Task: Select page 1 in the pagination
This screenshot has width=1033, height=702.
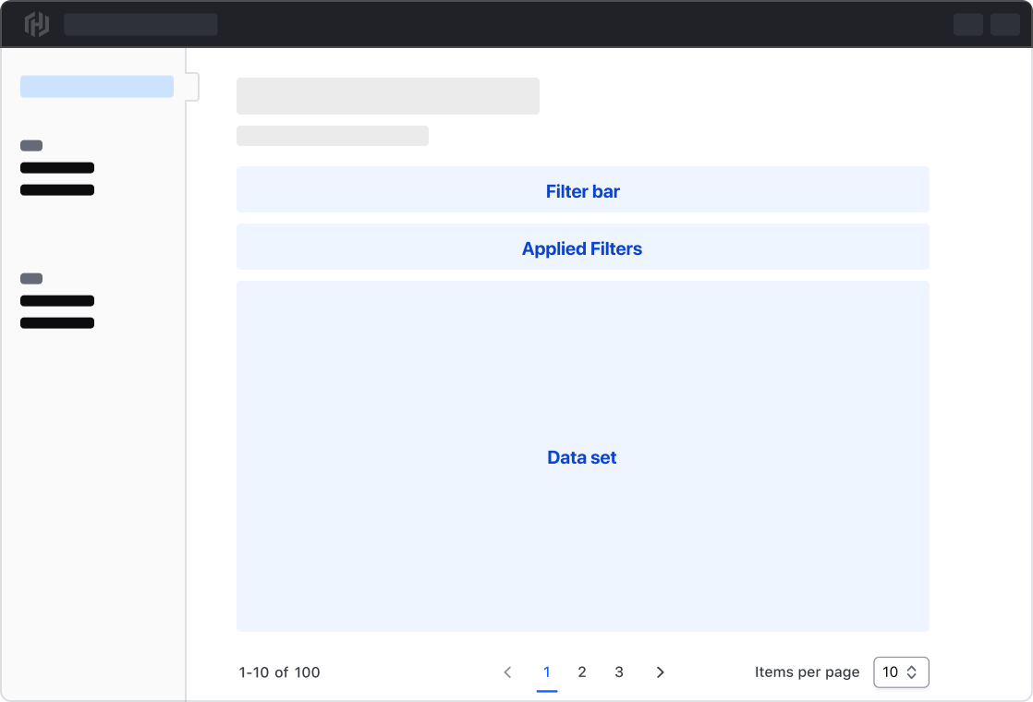Action: pos(547,672)
